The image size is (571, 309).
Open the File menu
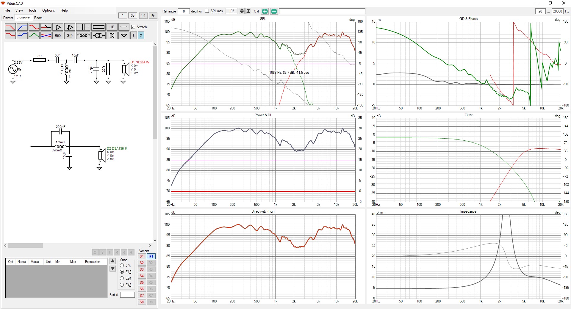tap(7, 10)
